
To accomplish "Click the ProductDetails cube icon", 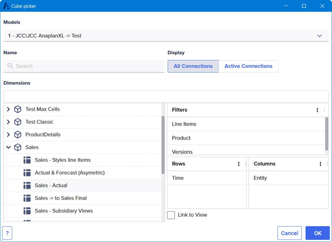I will (x=18, y=135).
